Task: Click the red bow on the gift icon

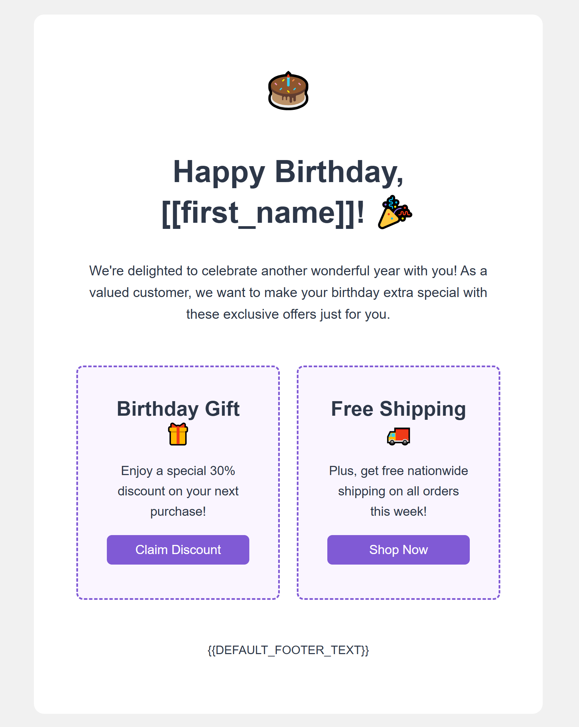Action: [177, 426]
